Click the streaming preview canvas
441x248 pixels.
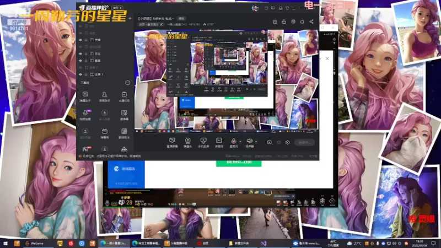click(227, 81)
